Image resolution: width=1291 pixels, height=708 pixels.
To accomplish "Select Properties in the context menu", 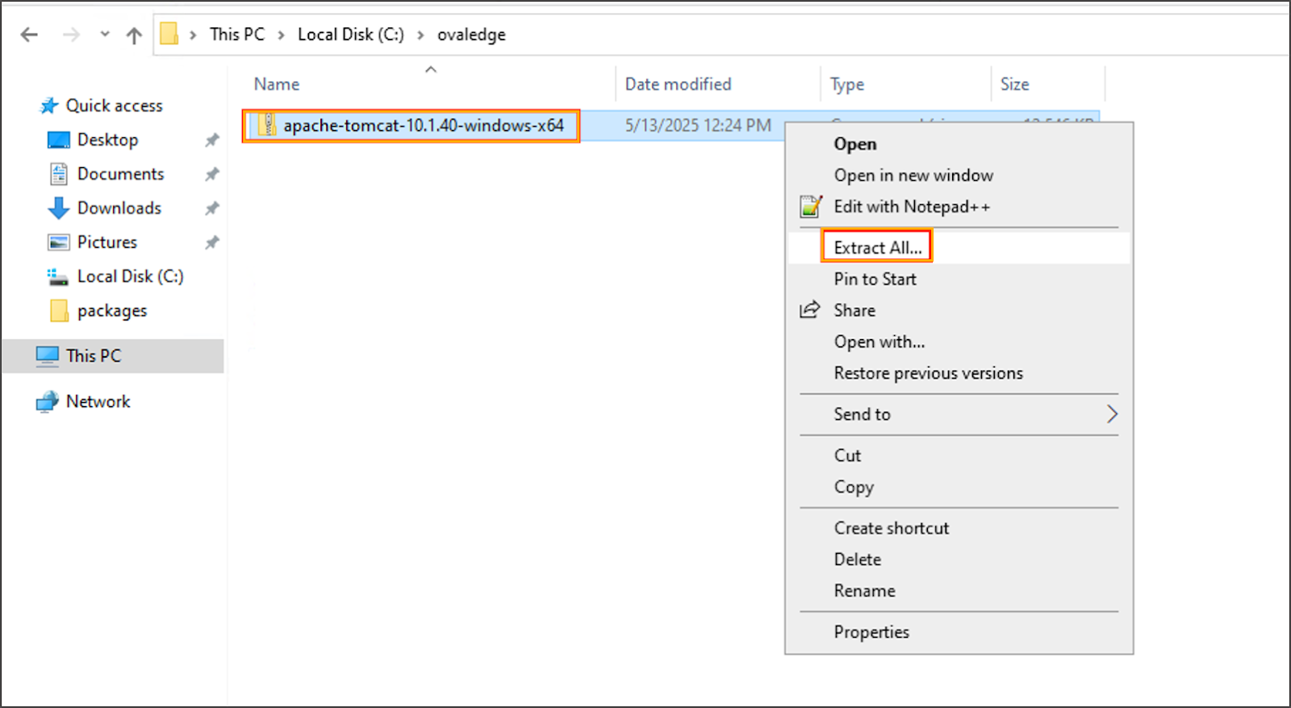I will coord(871,632).
